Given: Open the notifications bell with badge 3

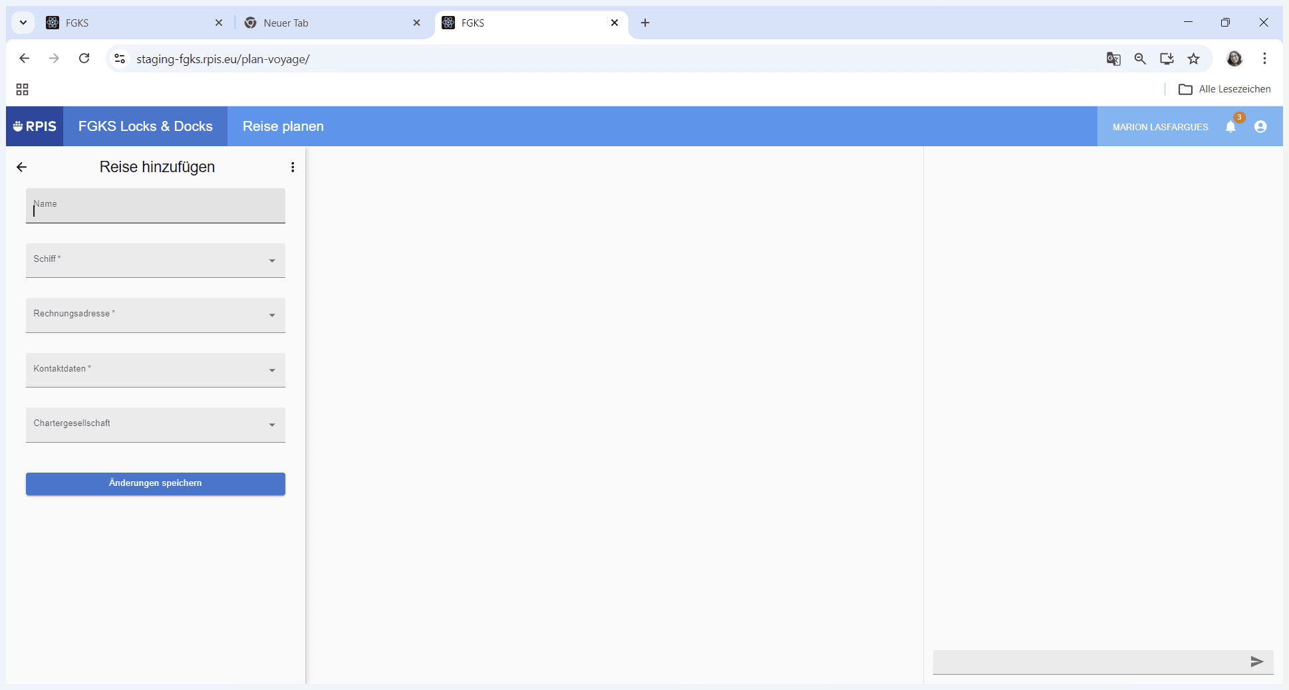Looking at the screenshot, I should 1231,126.
